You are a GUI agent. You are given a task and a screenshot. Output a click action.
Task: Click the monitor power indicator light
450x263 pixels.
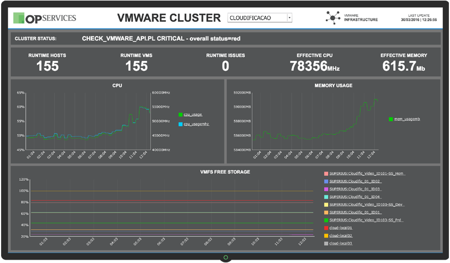[226, 258]
